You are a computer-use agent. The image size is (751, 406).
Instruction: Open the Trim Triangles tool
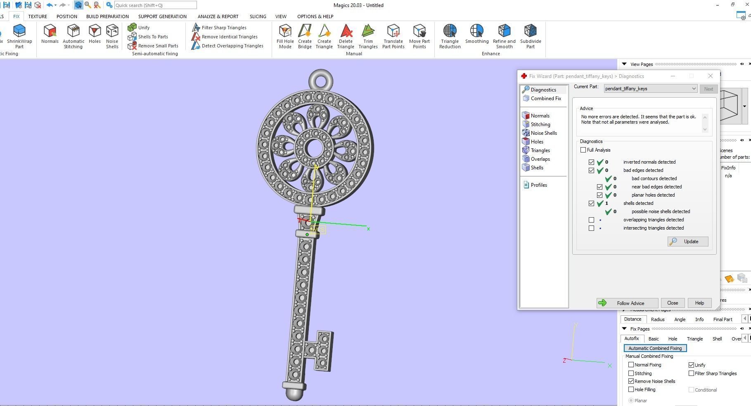(368, 36)
